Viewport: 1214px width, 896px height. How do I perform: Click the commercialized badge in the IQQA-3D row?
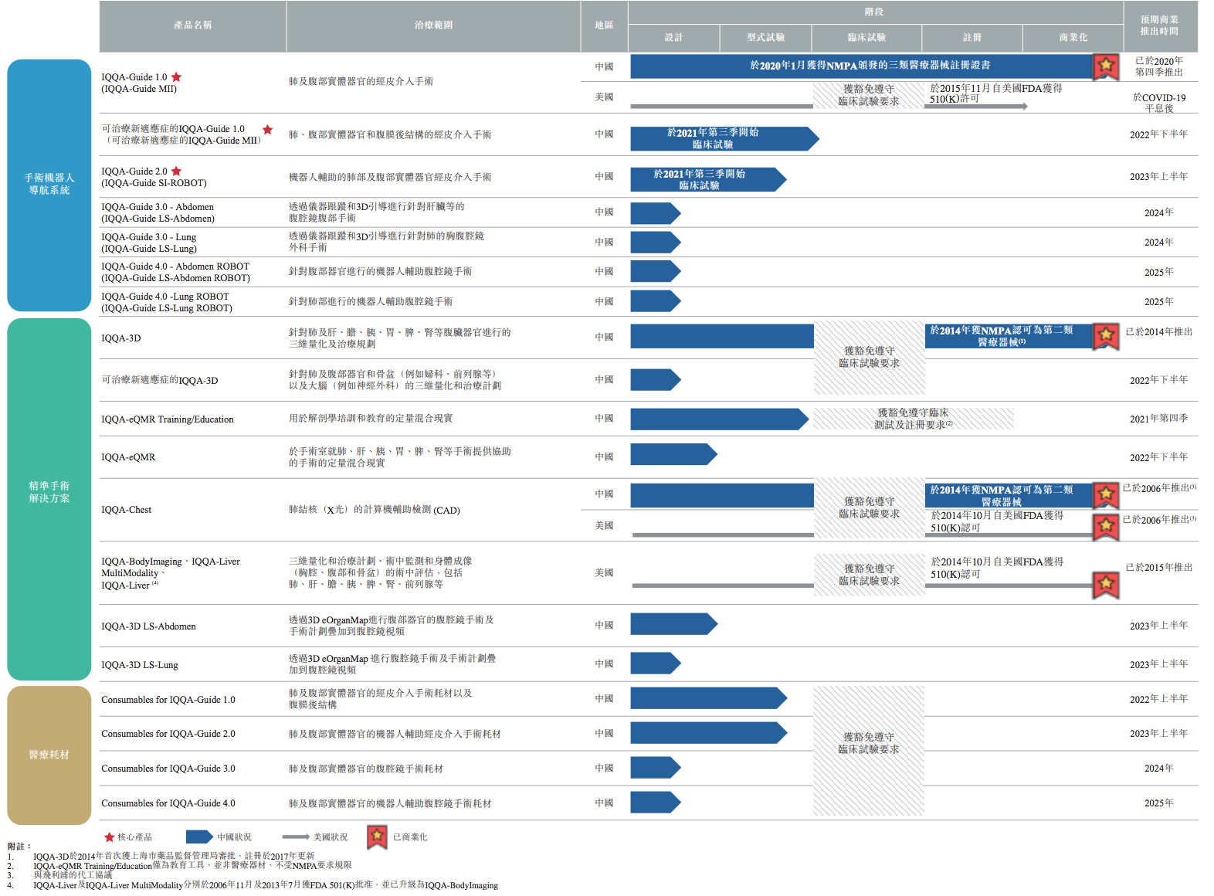(x=1106, y=336)
